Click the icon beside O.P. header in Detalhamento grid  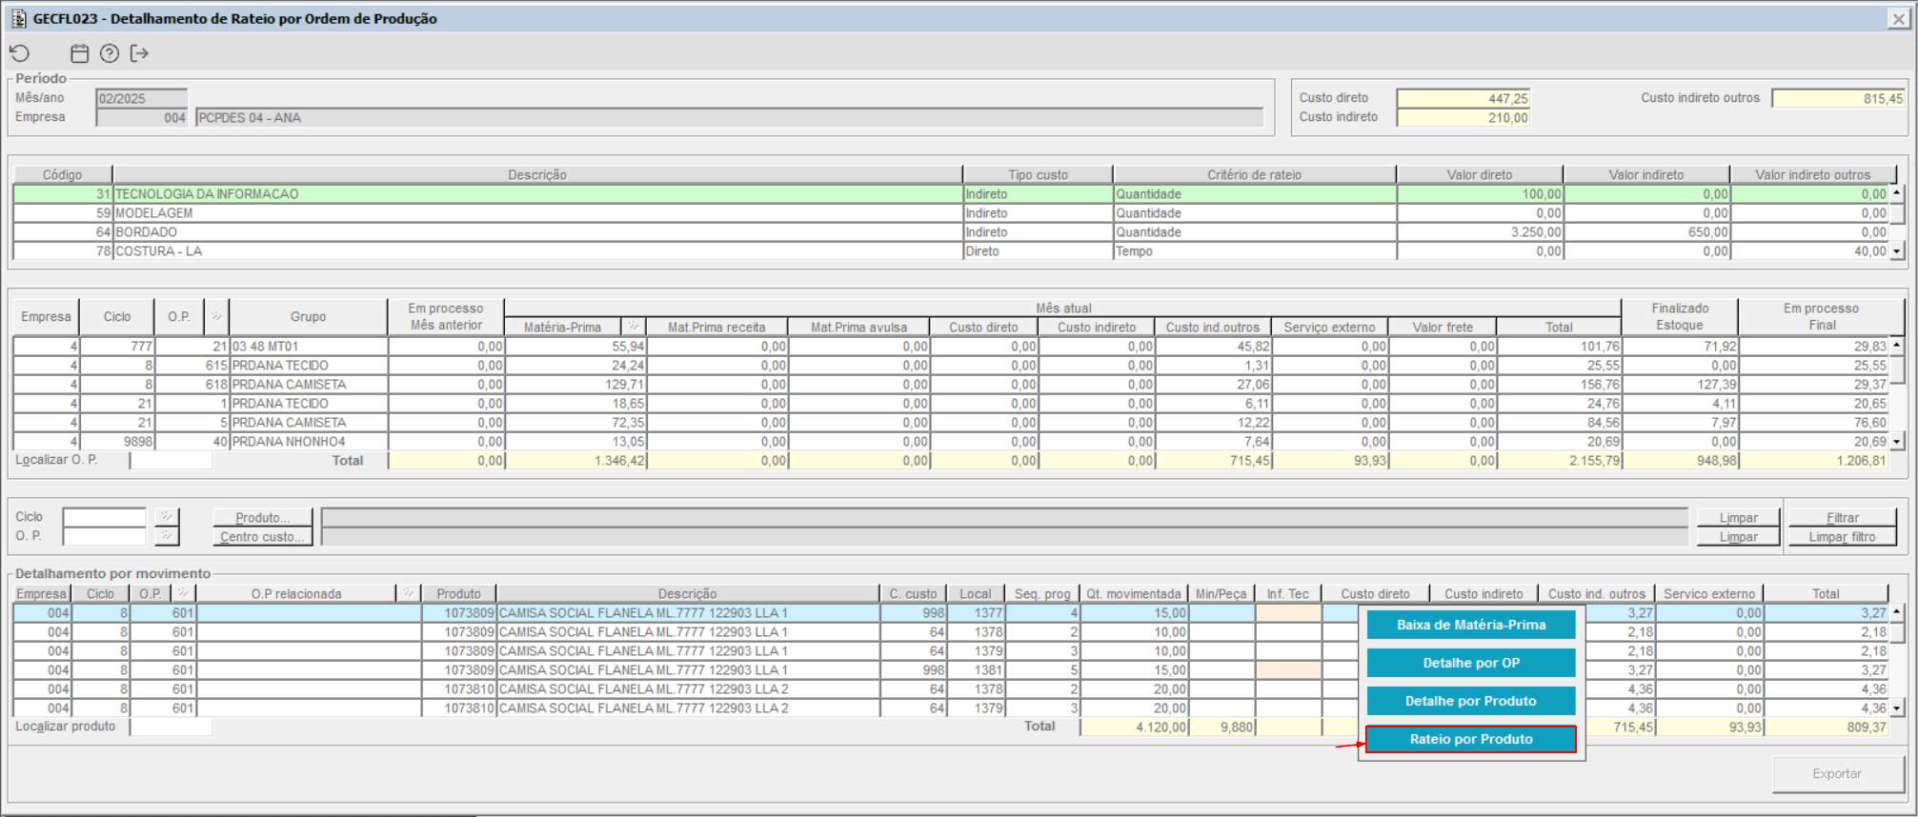click(x=182, y=593)
